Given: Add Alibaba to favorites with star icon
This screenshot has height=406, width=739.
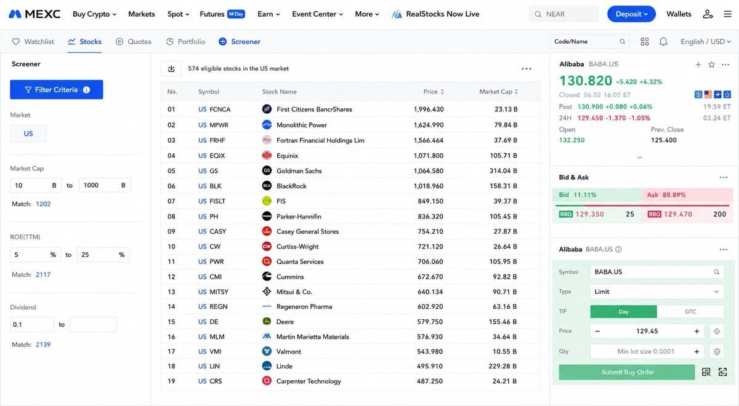Looking at the screenshot, I should (711, 65).
